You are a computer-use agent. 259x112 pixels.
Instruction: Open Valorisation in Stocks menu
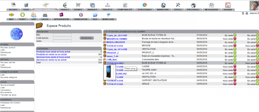pyautogui.click(x=6, y=90)
